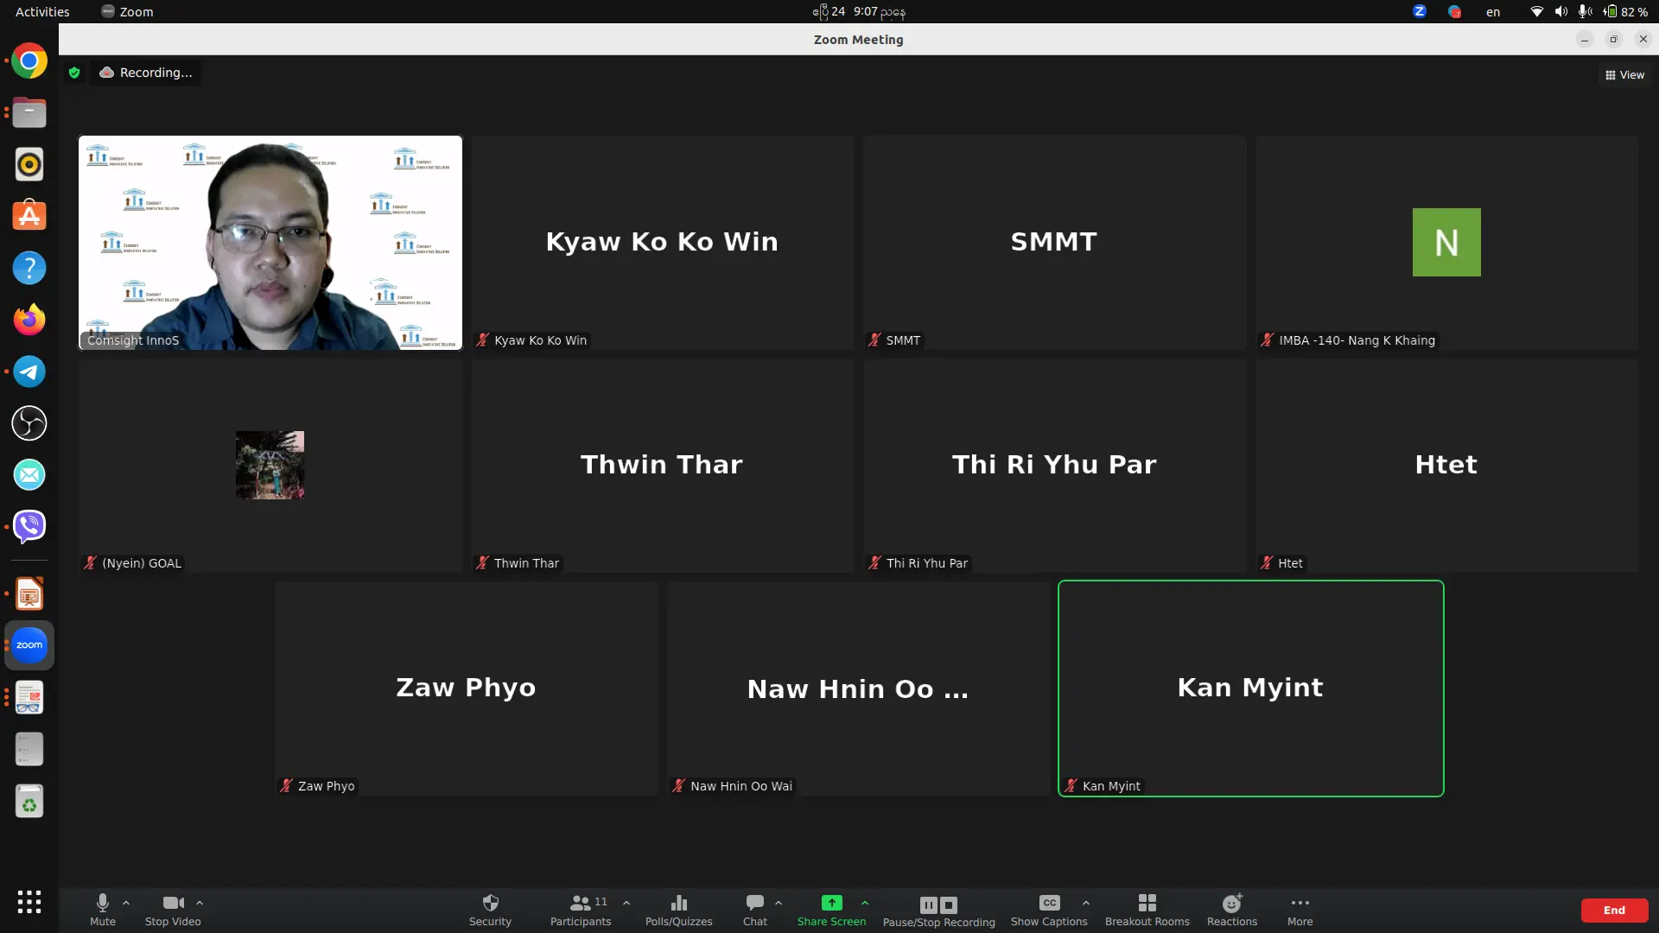Open the More options menu
The image size is (1659, 933).
pyautogui.click(x=1300, y=910)
